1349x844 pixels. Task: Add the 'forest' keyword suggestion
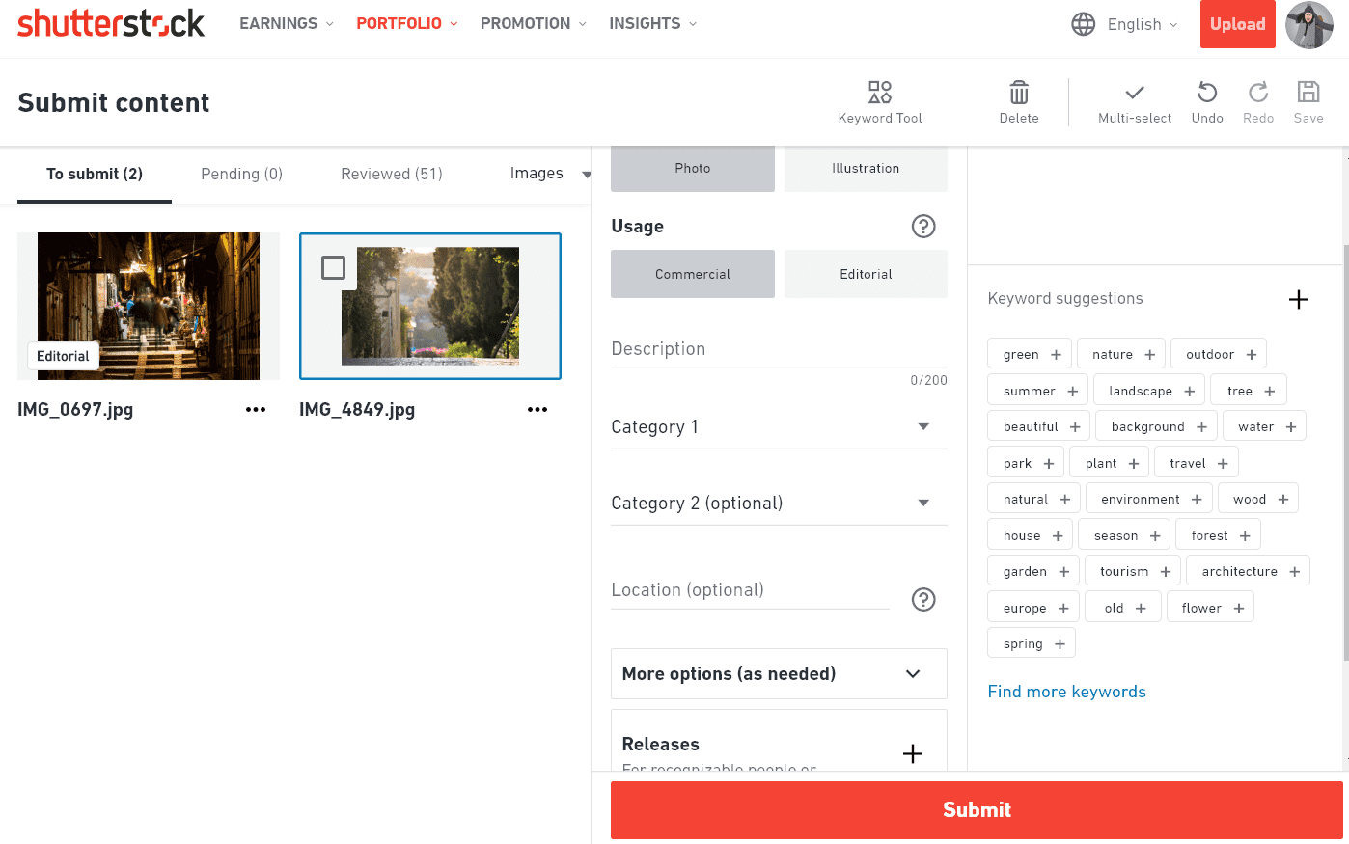pos(1218,535)
